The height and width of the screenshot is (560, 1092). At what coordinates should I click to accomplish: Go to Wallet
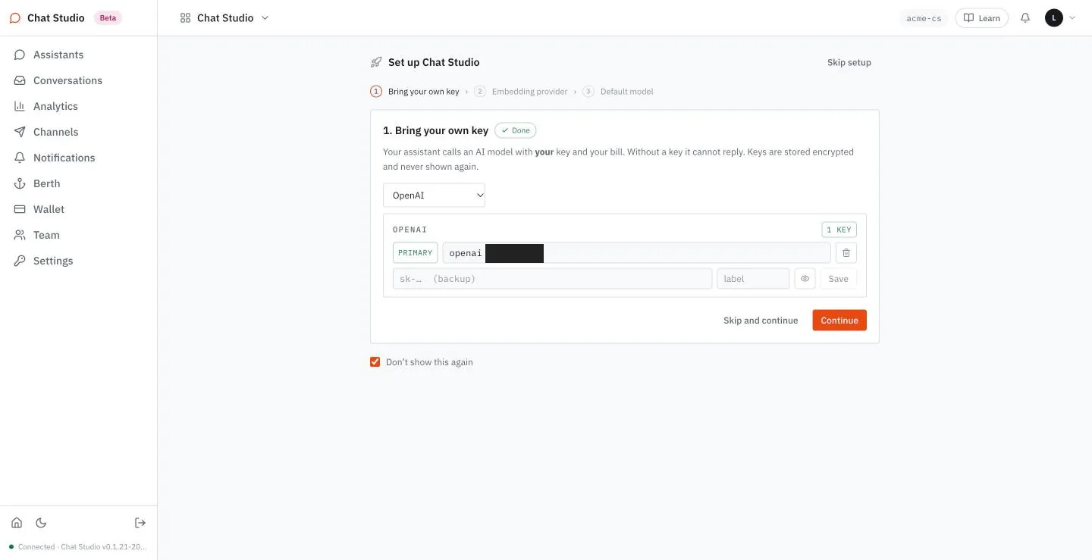pos(79,209)
